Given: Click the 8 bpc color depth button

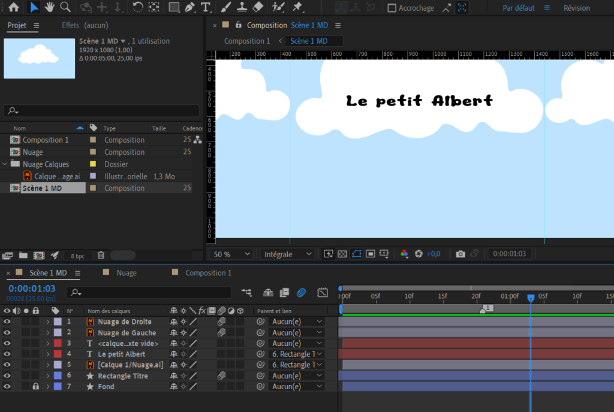Looking at the screenshot, I should (77, 256).
